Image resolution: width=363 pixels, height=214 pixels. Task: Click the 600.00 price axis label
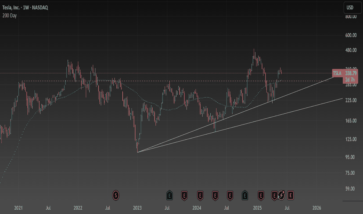(351, 35)
